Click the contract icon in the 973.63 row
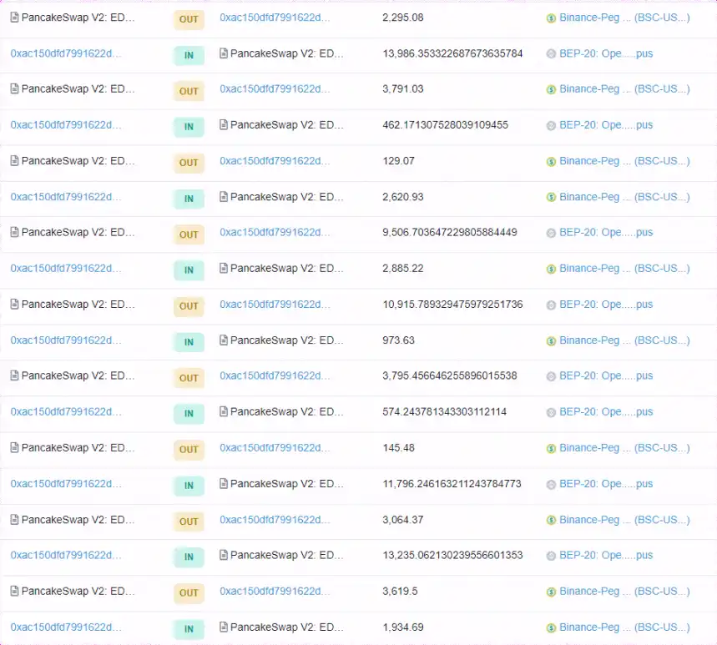 coord(224,340)
